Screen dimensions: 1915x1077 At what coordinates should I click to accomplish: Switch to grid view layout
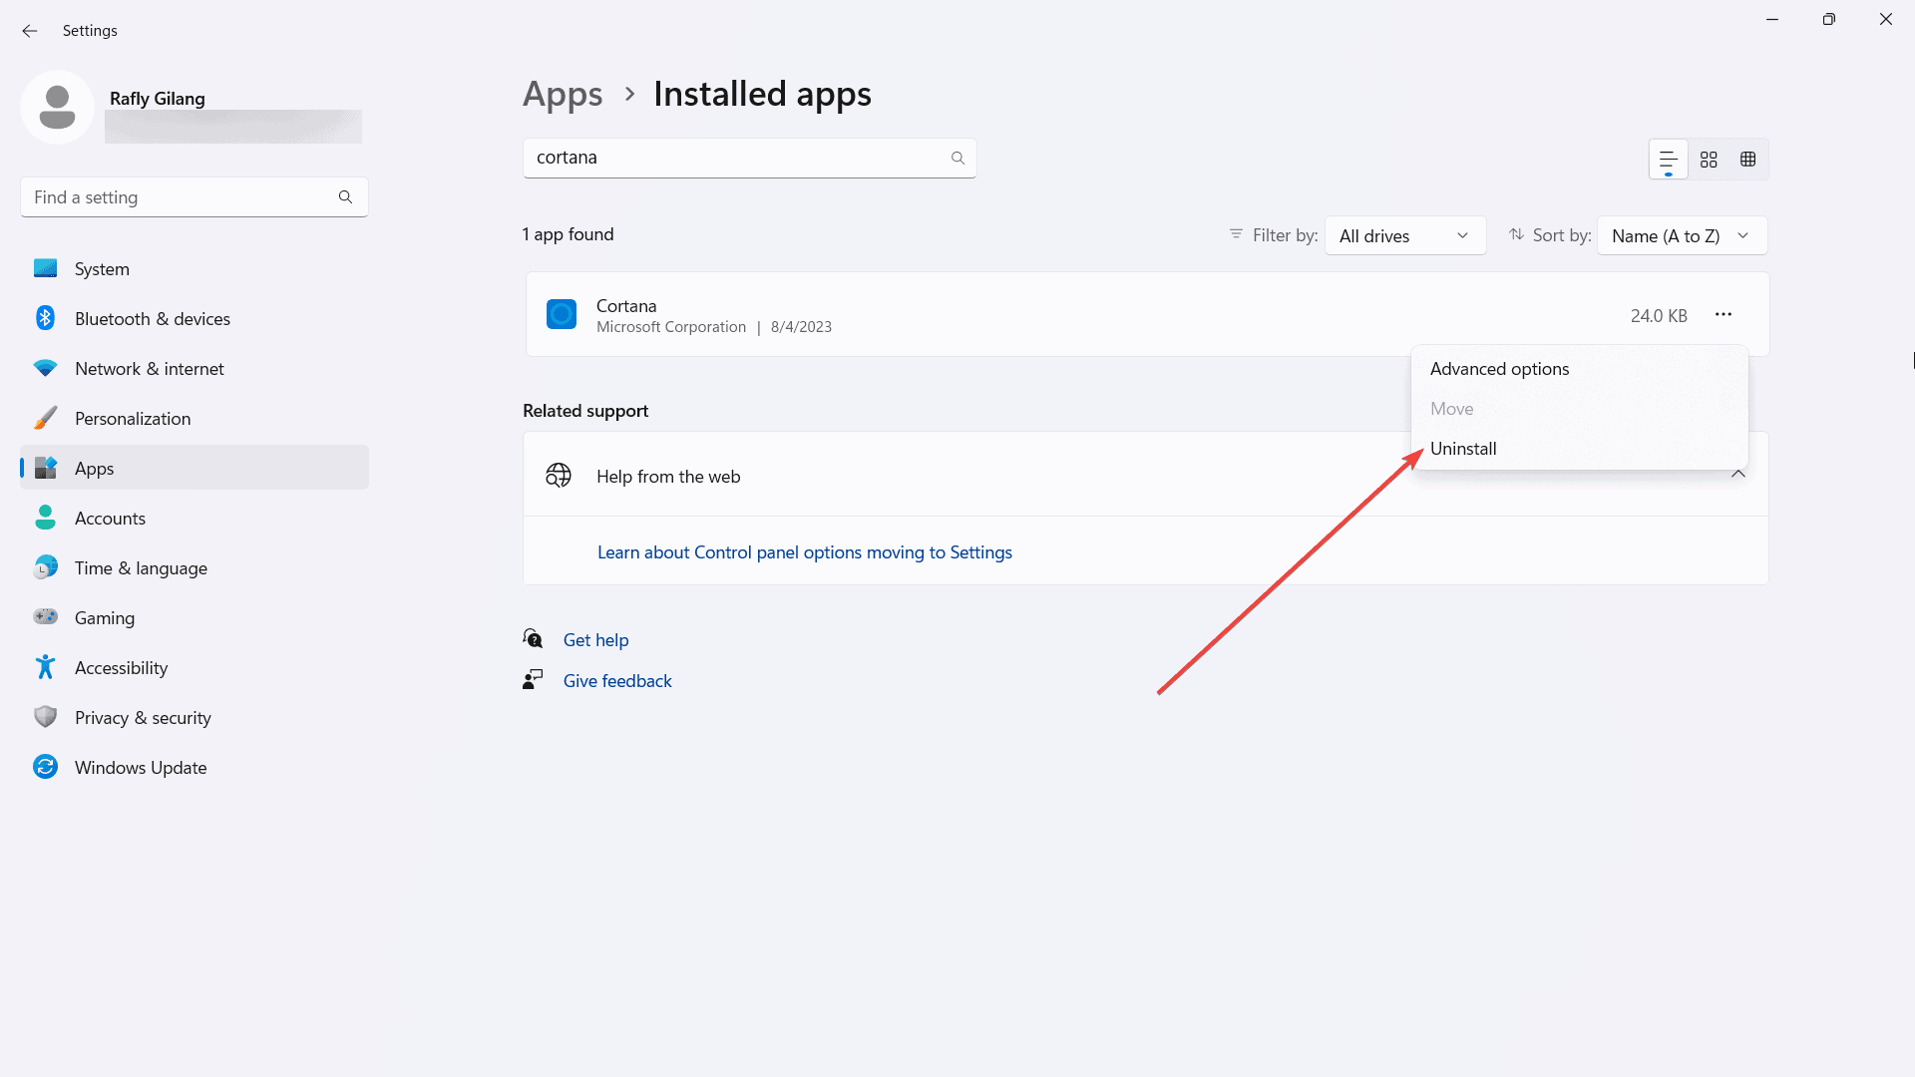coord(1709,160)
